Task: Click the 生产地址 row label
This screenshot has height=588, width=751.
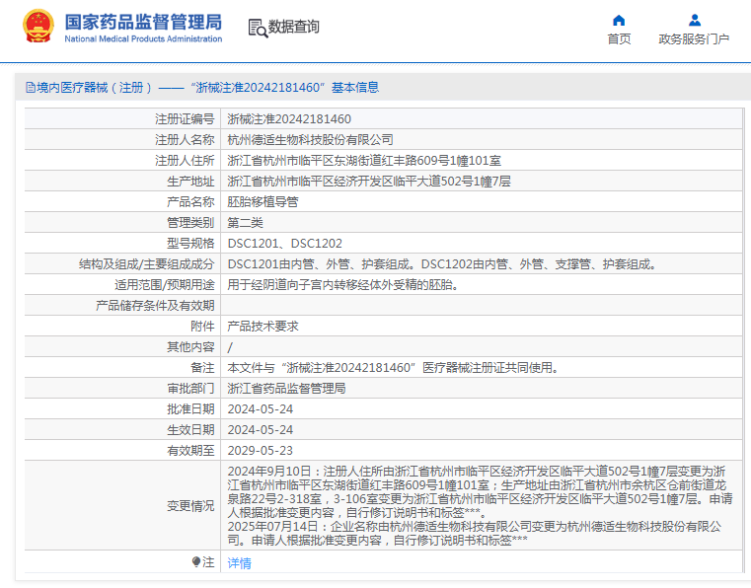Action: (x=190, y=181)
